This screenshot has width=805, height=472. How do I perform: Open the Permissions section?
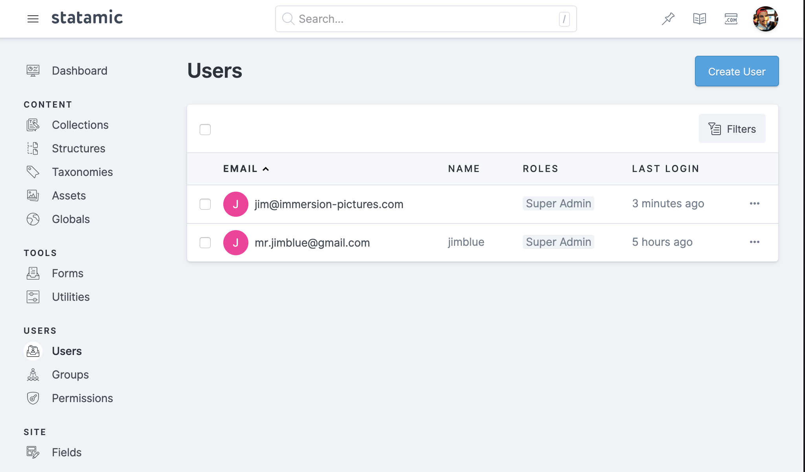click(x=82, y=398)
